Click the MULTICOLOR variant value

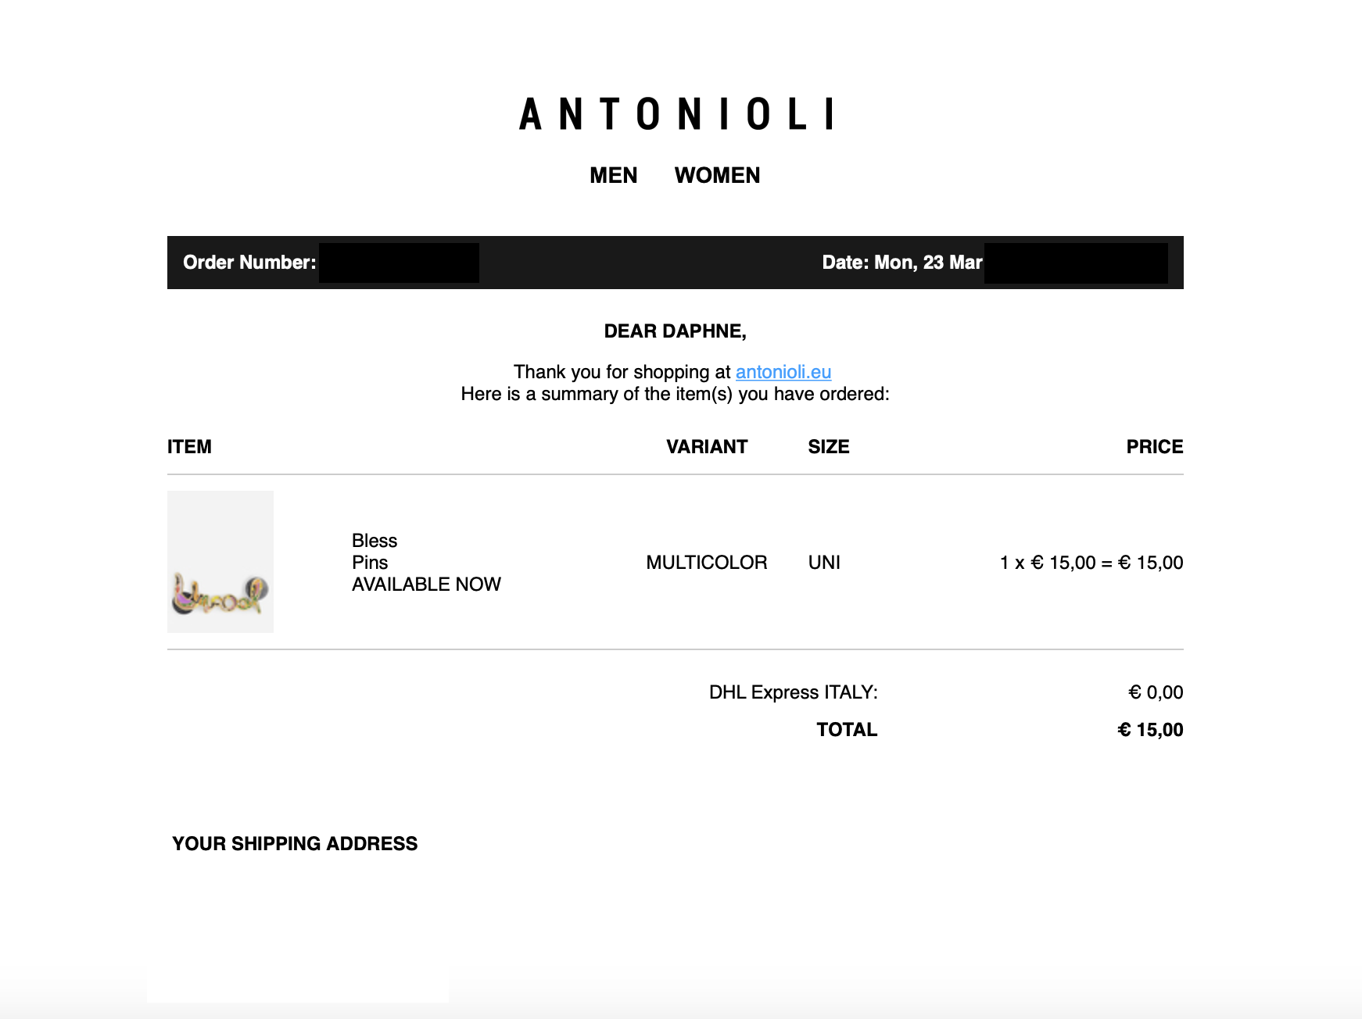pos(706,563)
